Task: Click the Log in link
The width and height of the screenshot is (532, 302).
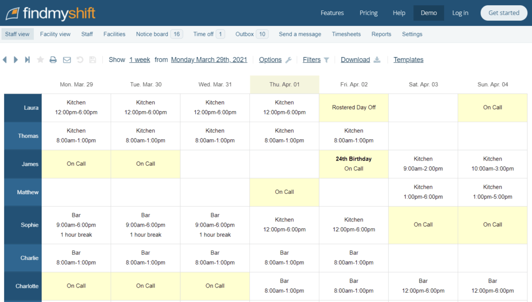Action: pyautogui.click(x=460, y=13)
